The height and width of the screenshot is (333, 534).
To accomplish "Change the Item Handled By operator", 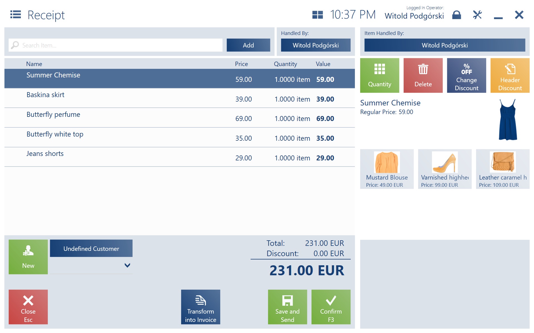I will (x=444, y=45).
